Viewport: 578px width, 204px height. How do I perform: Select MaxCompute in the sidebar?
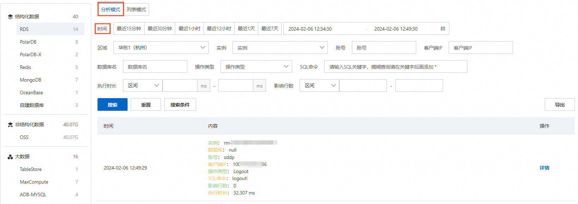[51, 182]
